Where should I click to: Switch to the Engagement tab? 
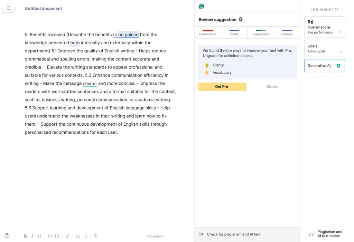point(261,33)
